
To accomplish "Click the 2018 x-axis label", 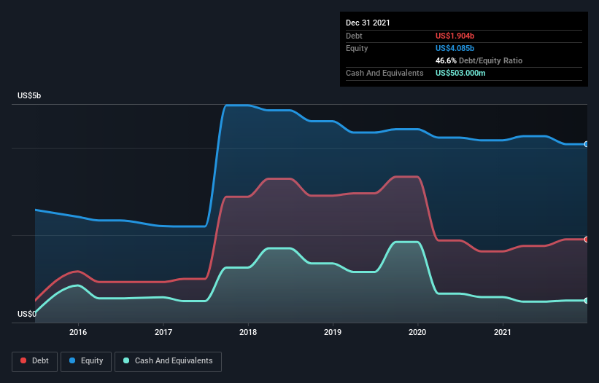I will click(248, 332).
